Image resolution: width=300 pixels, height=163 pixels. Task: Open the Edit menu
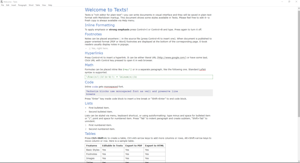coord(7,5)
